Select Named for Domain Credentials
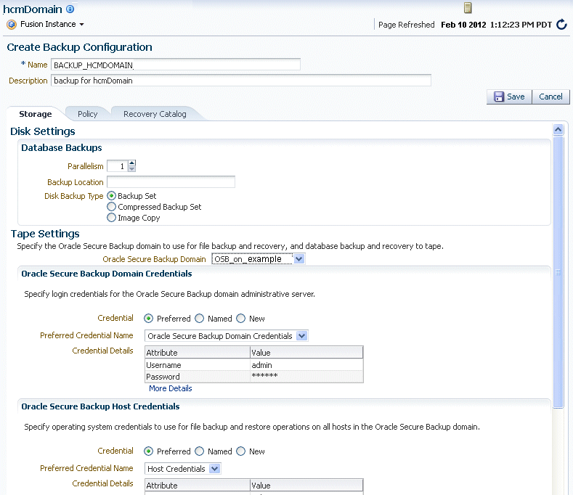This screenshot has height=495, width=573. (x=200, y=319)
